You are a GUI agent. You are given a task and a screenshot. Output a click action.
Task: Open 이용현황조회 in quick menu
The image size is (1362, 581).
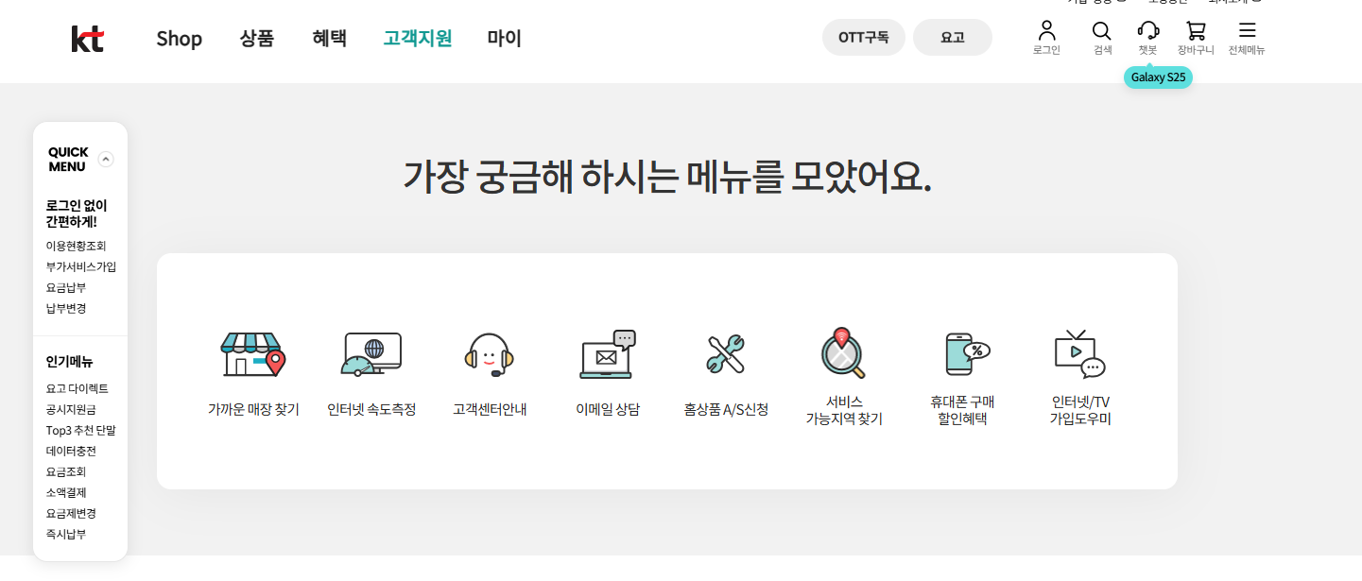point(77,246)
